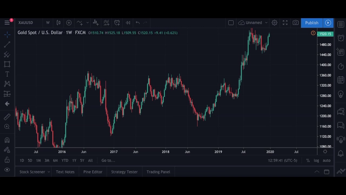Image resolution: width=346 pixels, height=195 pixels.
Task: Click the XAUUSD symbol search box
Action: point(26,23)
